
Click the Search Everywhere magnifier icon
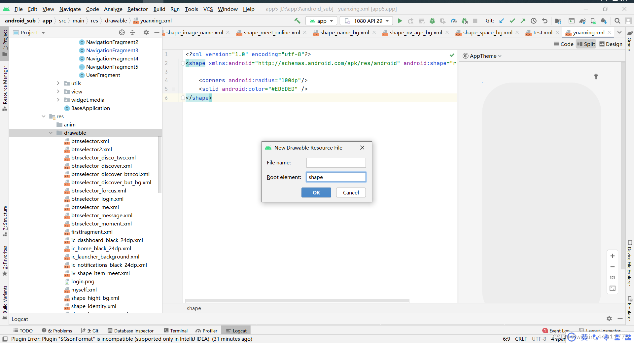[x=617, y=21]
